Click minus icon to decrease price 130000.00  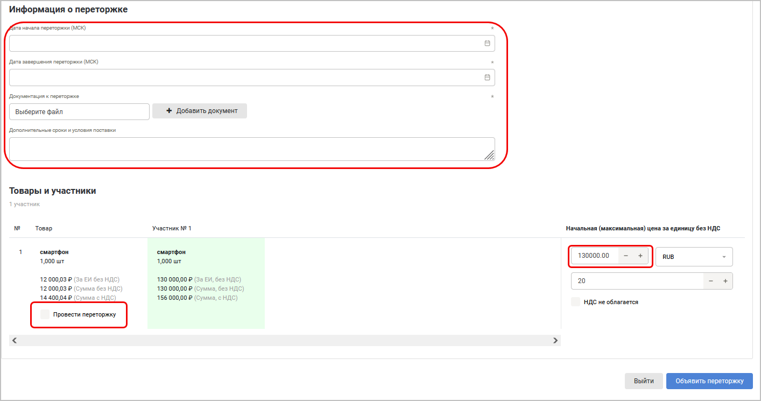click(625, 256)
